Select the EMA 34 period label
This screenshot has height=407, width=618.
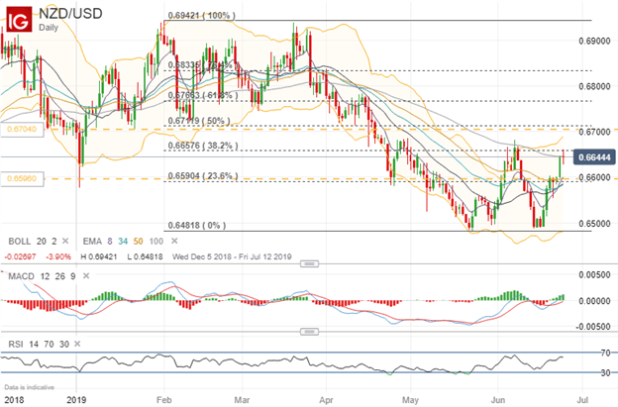pyautogui.click(x=123, y=241)
